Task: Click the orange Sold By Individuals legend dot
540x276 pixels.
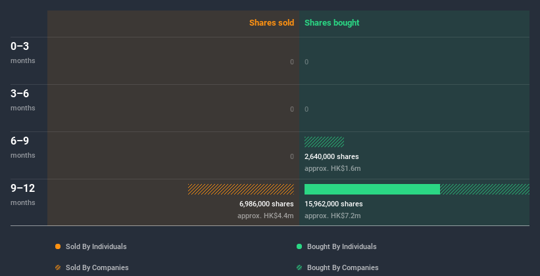Action: coord(58,246)
